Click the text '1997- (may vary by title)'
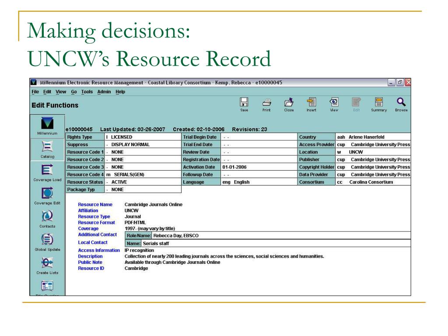Image resolution: width=448 pixels, height=336 pixels. pos(150,228)
